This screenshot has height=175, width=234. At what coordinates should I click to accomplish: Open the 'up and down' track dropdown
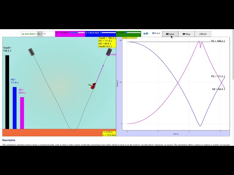29,34
